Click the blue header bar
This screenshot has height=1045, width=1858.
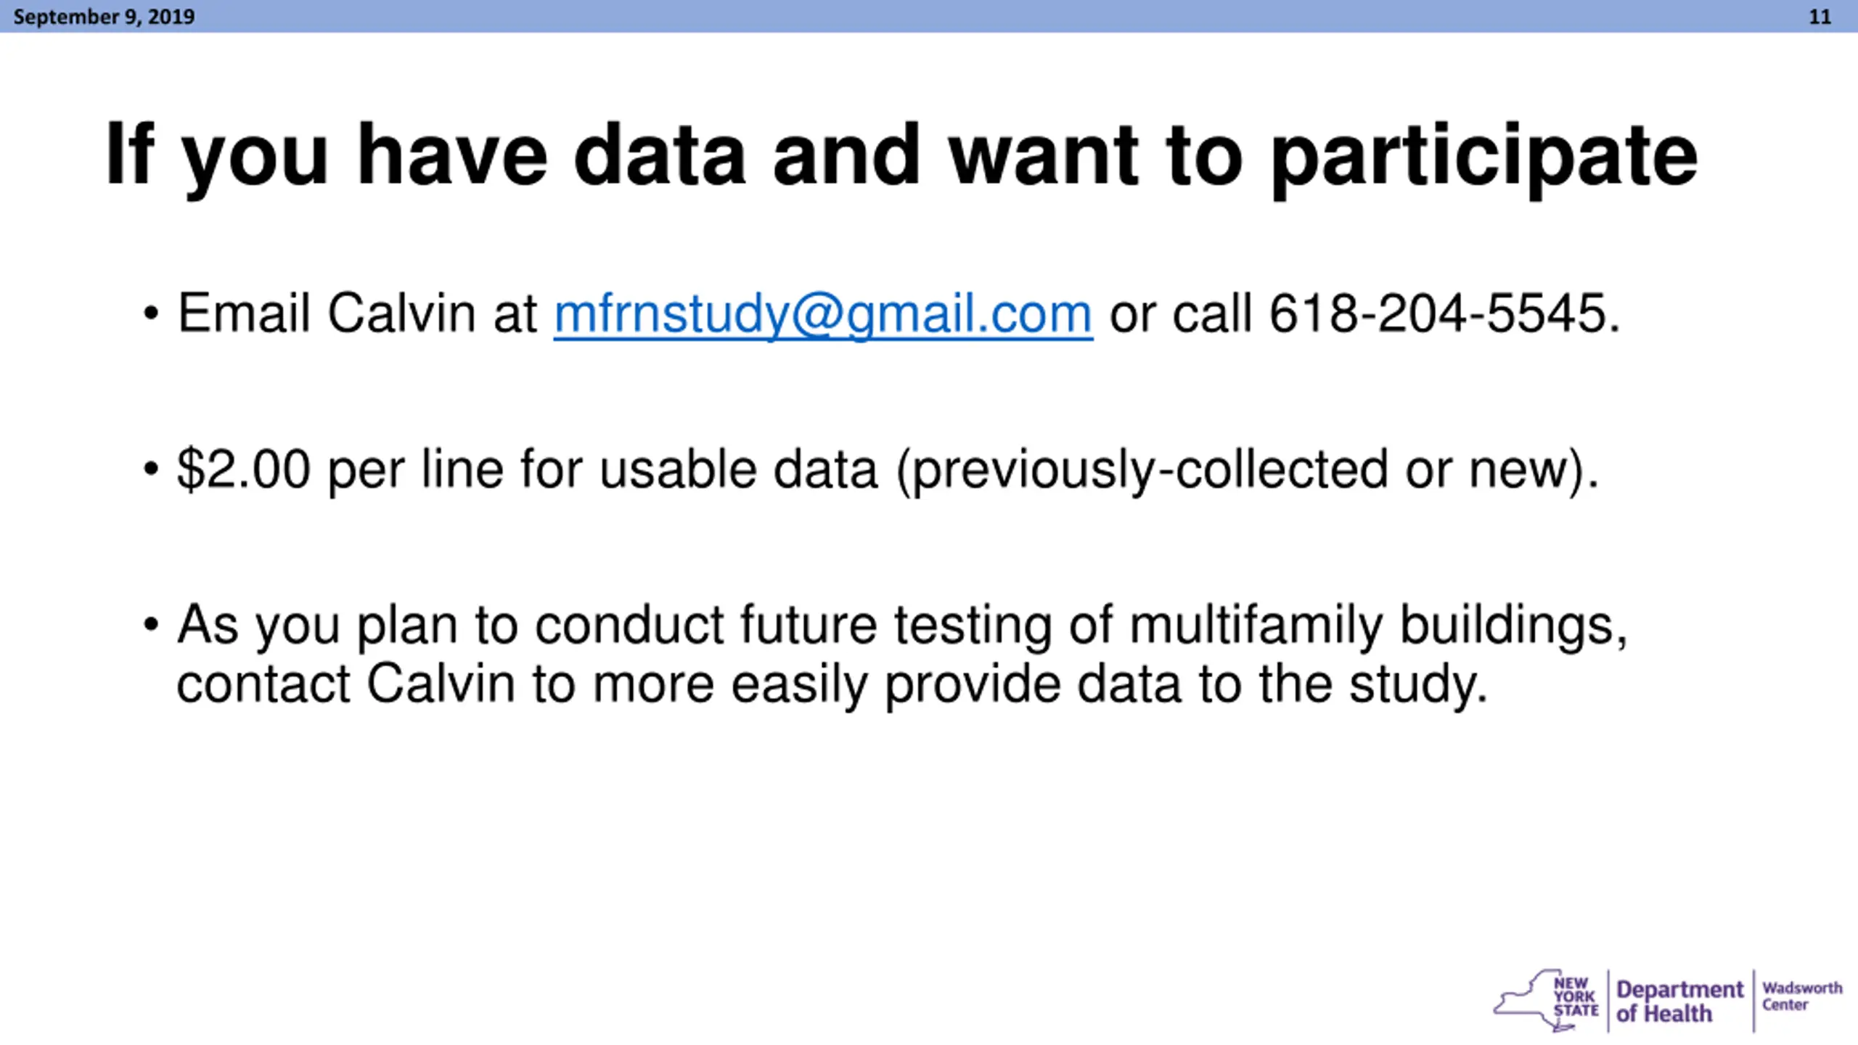click(x=929, y=16)
